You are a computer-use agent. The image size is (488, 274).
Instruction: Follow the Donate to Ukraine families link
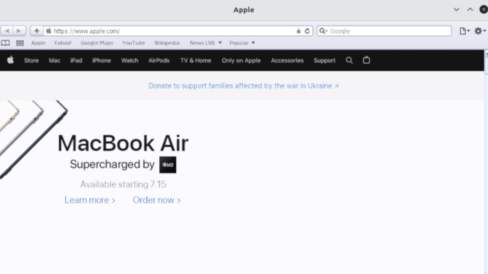243,86
